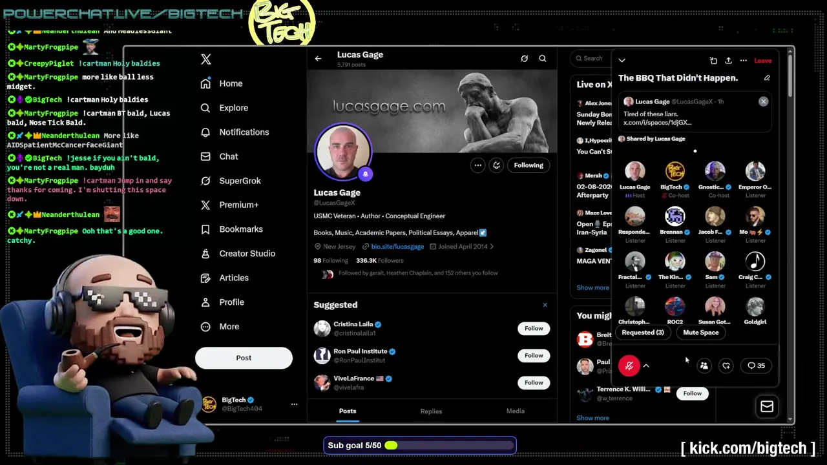
Task: Open the Requested (3) speaker requests
Action: (643, 333)
